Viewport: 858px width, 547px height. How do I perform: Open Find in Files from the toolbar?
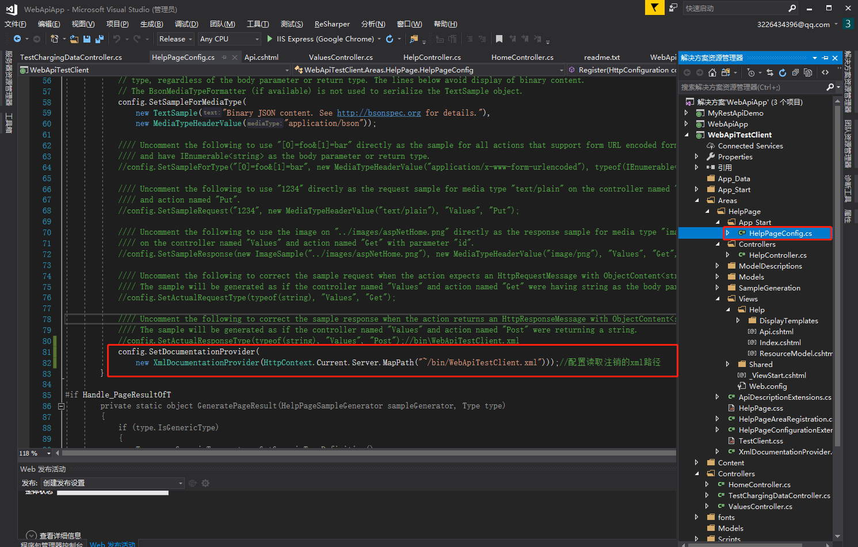tap(414, 39)
